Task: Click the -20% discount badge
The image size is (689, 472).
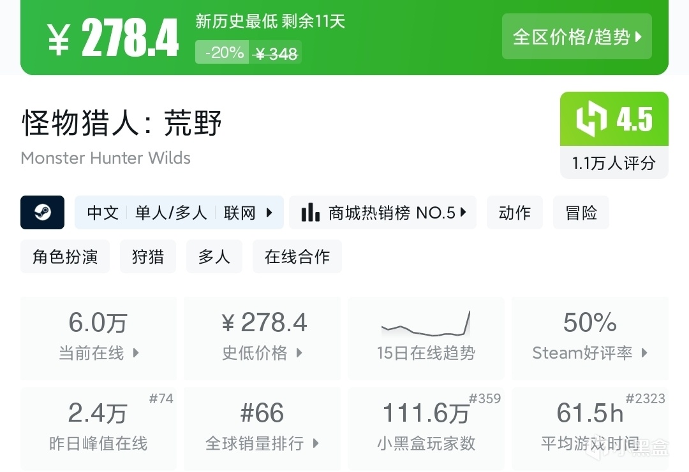Action: coord(222,52)
